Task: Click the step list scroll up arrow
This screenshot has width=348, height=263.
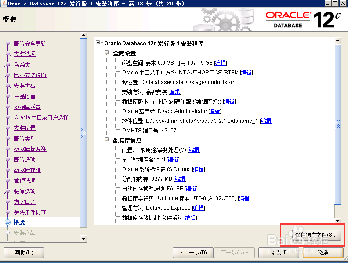Action: (x=83, y=35)
